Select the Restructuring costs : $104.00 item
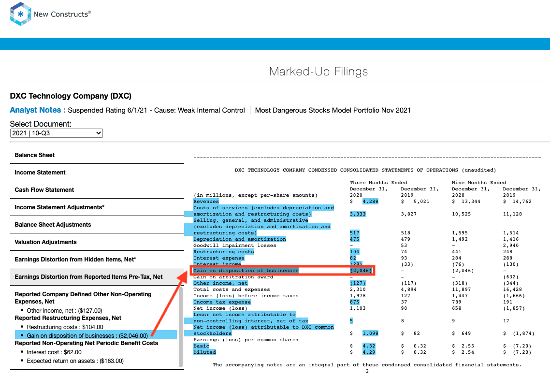 (65, 327)
